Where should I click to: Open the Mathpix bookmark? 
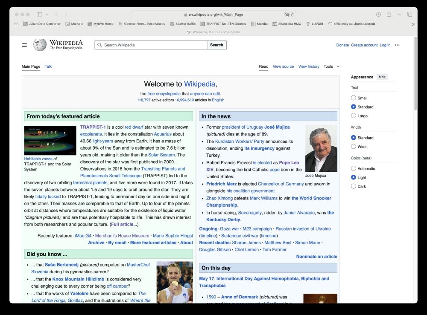pyautogui.click(x=74, y=24)
